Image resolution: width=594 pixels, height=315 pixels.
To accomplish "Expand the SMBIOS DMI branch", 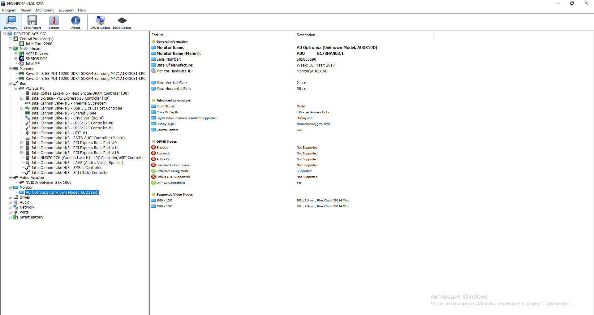I will (x=16, y=59).
